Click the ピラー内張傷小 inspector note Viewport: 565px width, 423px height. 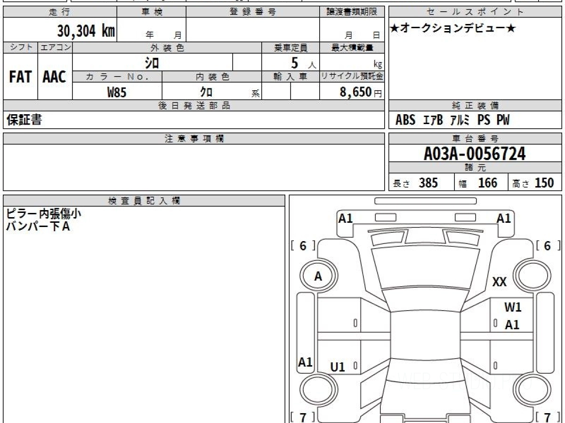[44, 214]
